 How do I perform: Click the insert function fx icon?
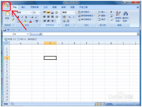point(40,34)
